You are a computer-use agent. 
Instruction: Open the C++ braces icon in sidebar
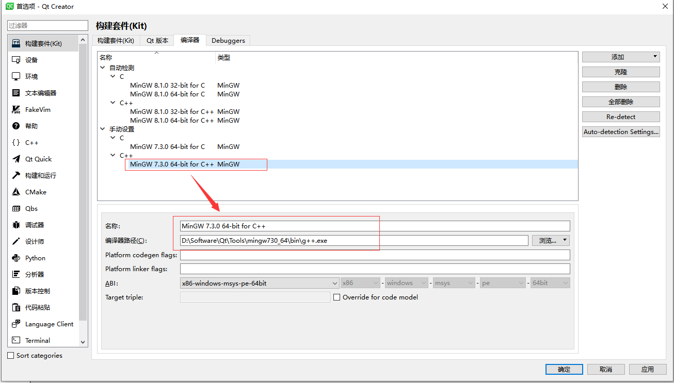16,142
